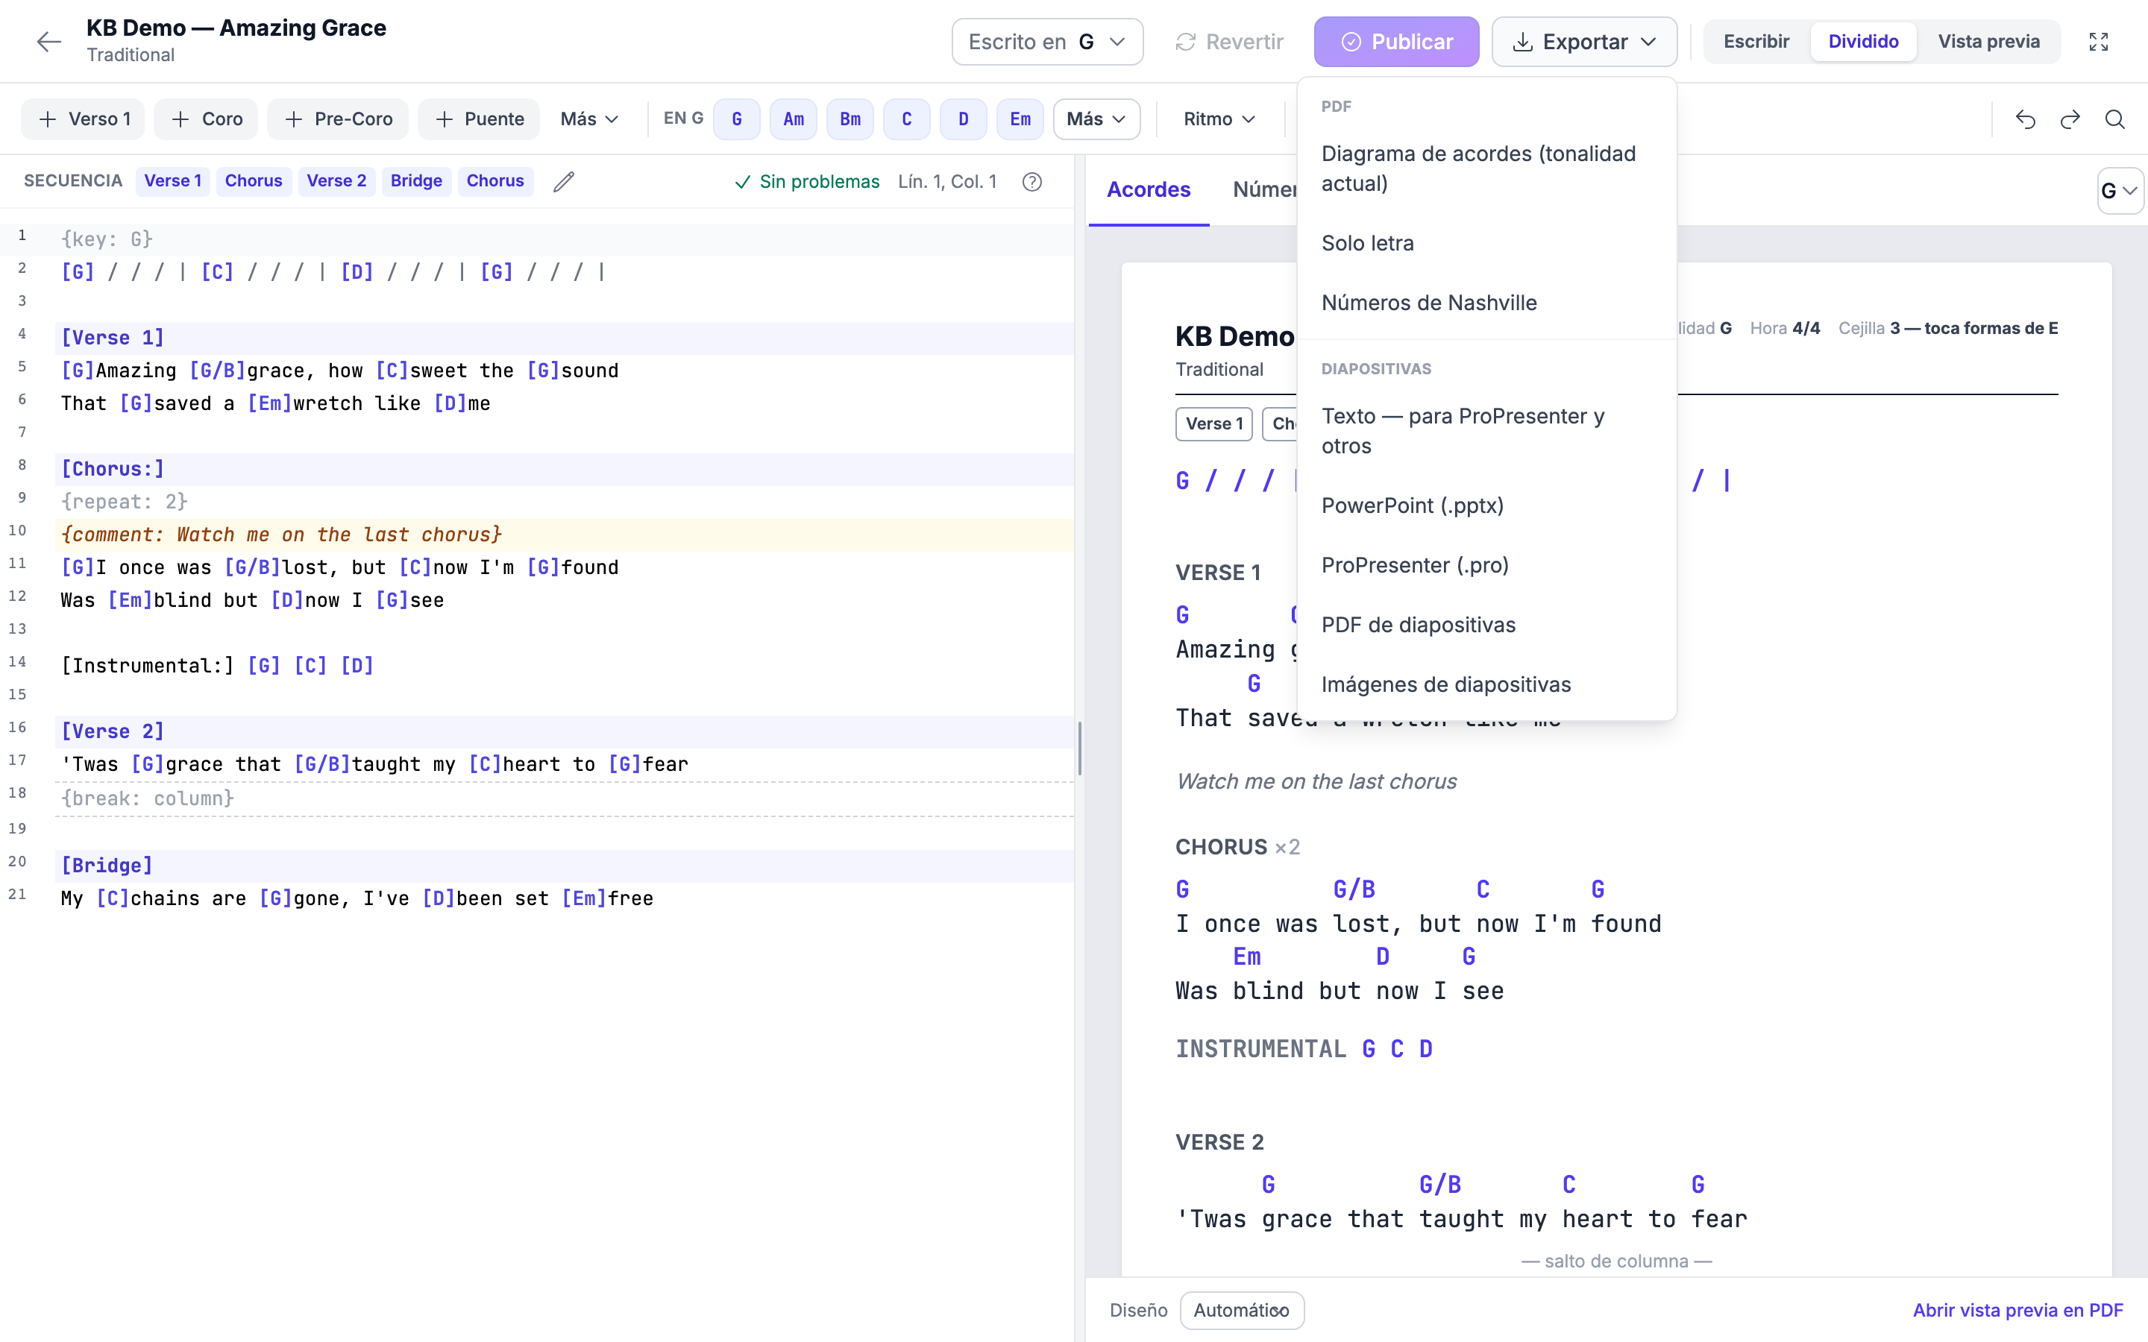Select the Bridge sequence chip
The width and height of the screenshot is (2148, 1342).
416,181
